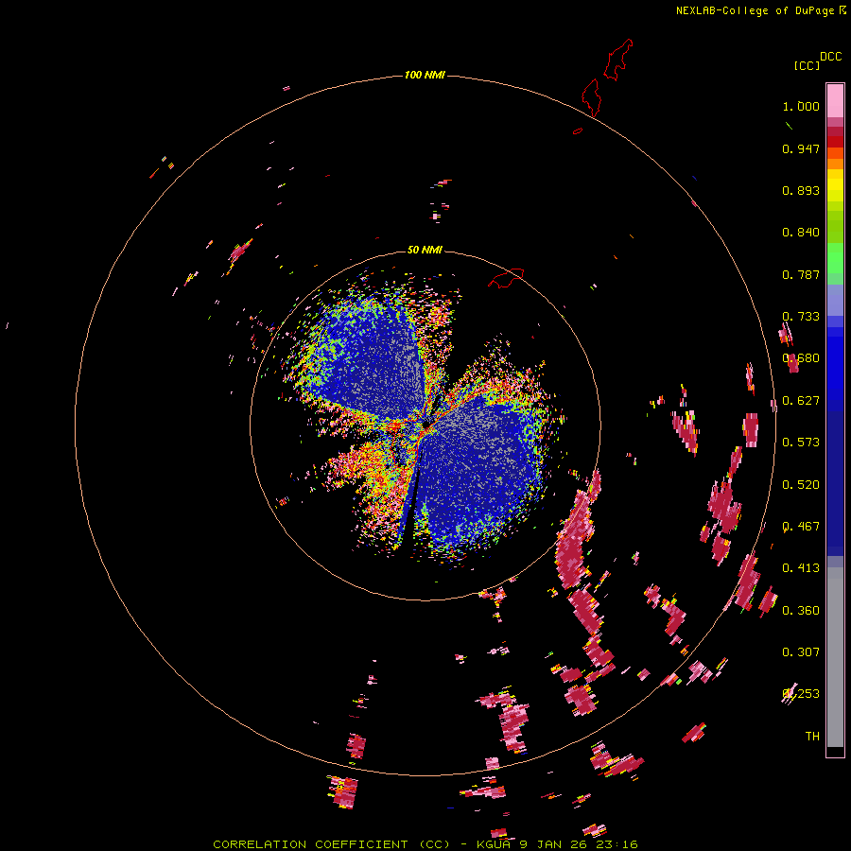Select the 0.413 scale value

(801, 568)
